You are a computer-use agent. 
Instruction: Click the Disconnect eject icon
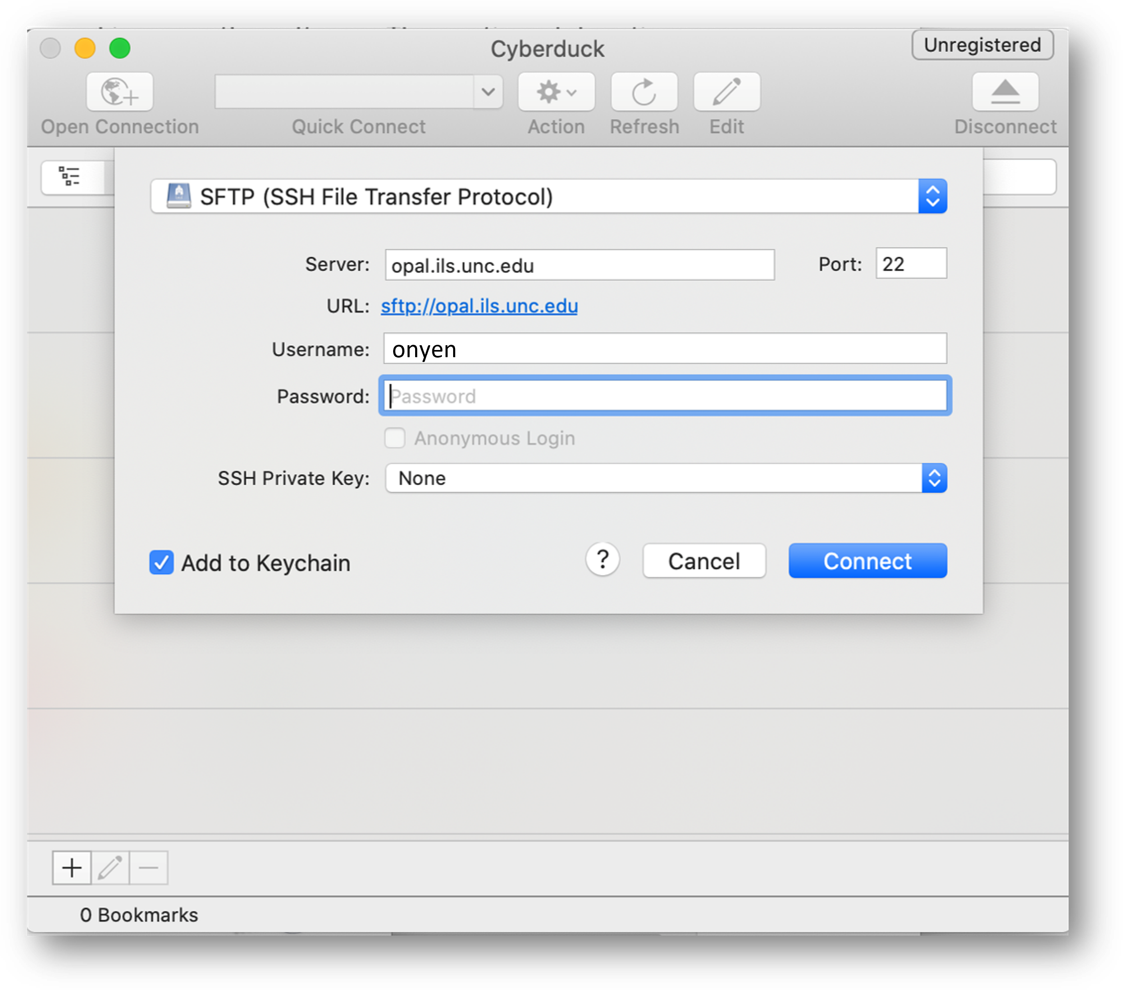[x=1005, y=92]
